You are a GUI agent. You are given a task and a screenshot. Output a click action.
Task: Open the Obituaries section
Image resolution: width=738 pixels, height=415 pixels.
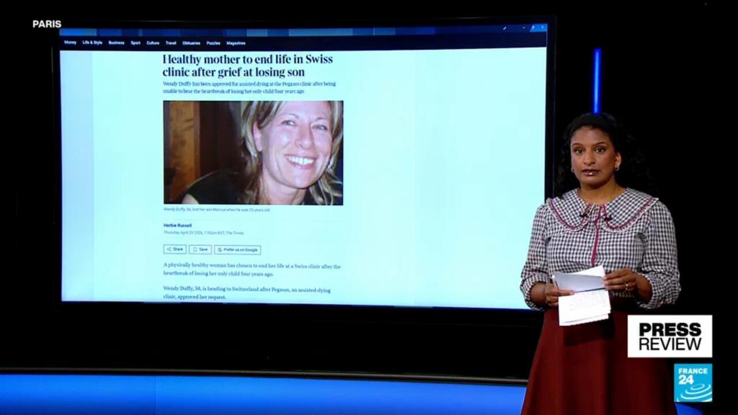pos(191,43)
